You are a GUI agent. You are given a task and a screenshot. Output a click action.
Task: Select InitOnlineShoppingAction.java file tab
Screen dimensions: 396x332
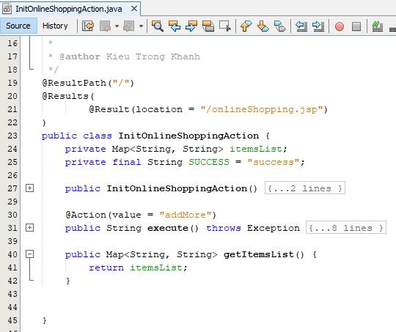[x=69, y=9]
